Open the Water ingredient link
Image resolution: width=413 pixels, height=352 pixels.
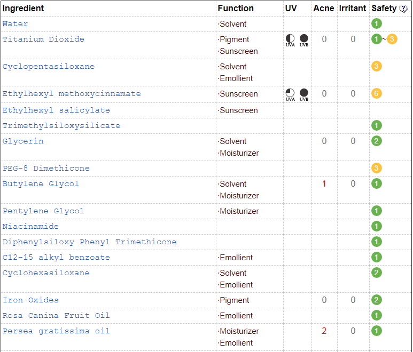point(15,24)
